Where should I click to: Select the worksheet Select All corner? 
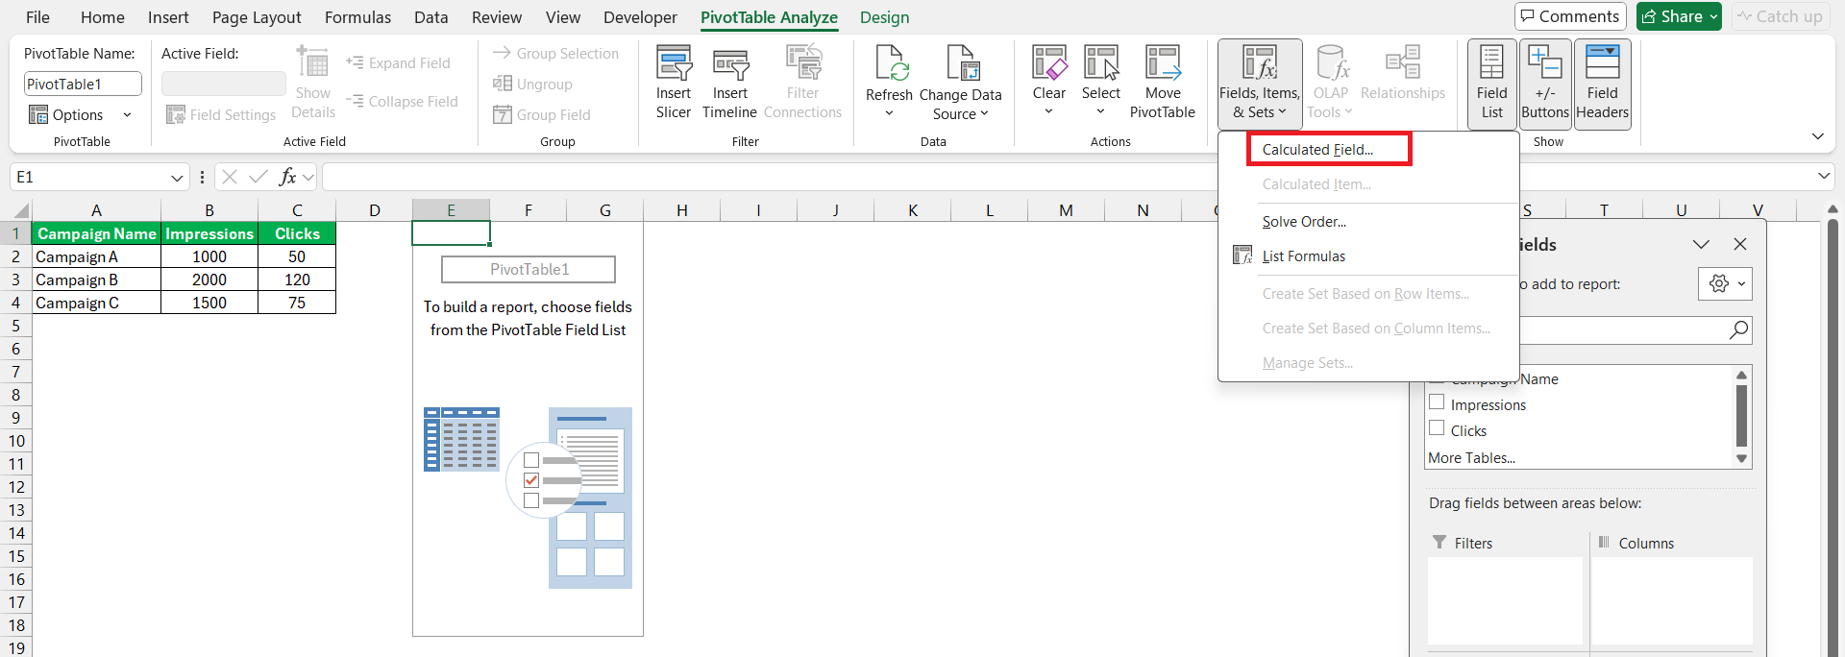(16, 211)
